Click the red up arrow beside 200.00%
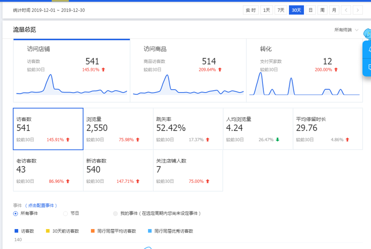The height and width of the screenshot is (249, 371). coord(336,69)
